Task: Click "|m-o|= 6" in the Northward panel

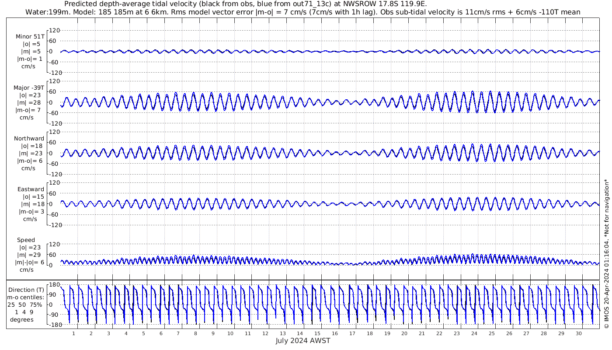Action: pos(29,161)
